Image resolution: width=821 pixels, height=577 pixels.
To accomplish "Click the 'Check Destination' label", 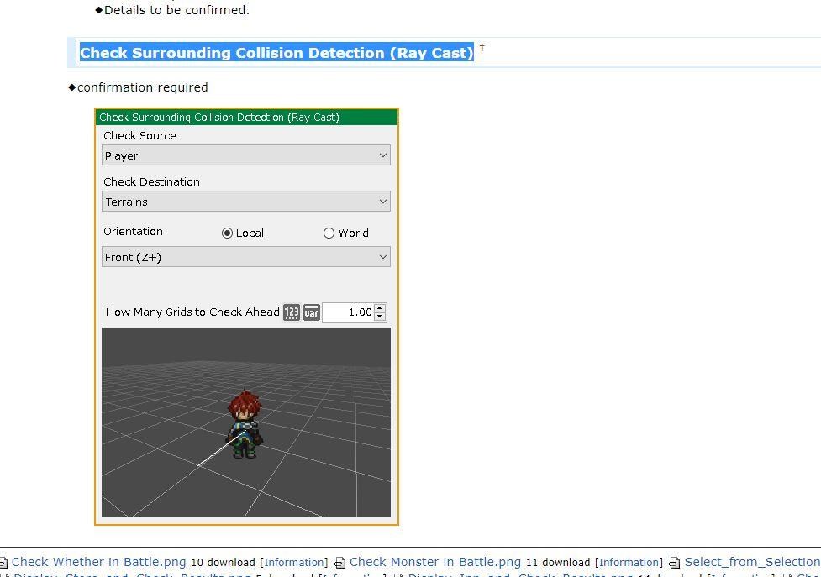I will [151, 181].
